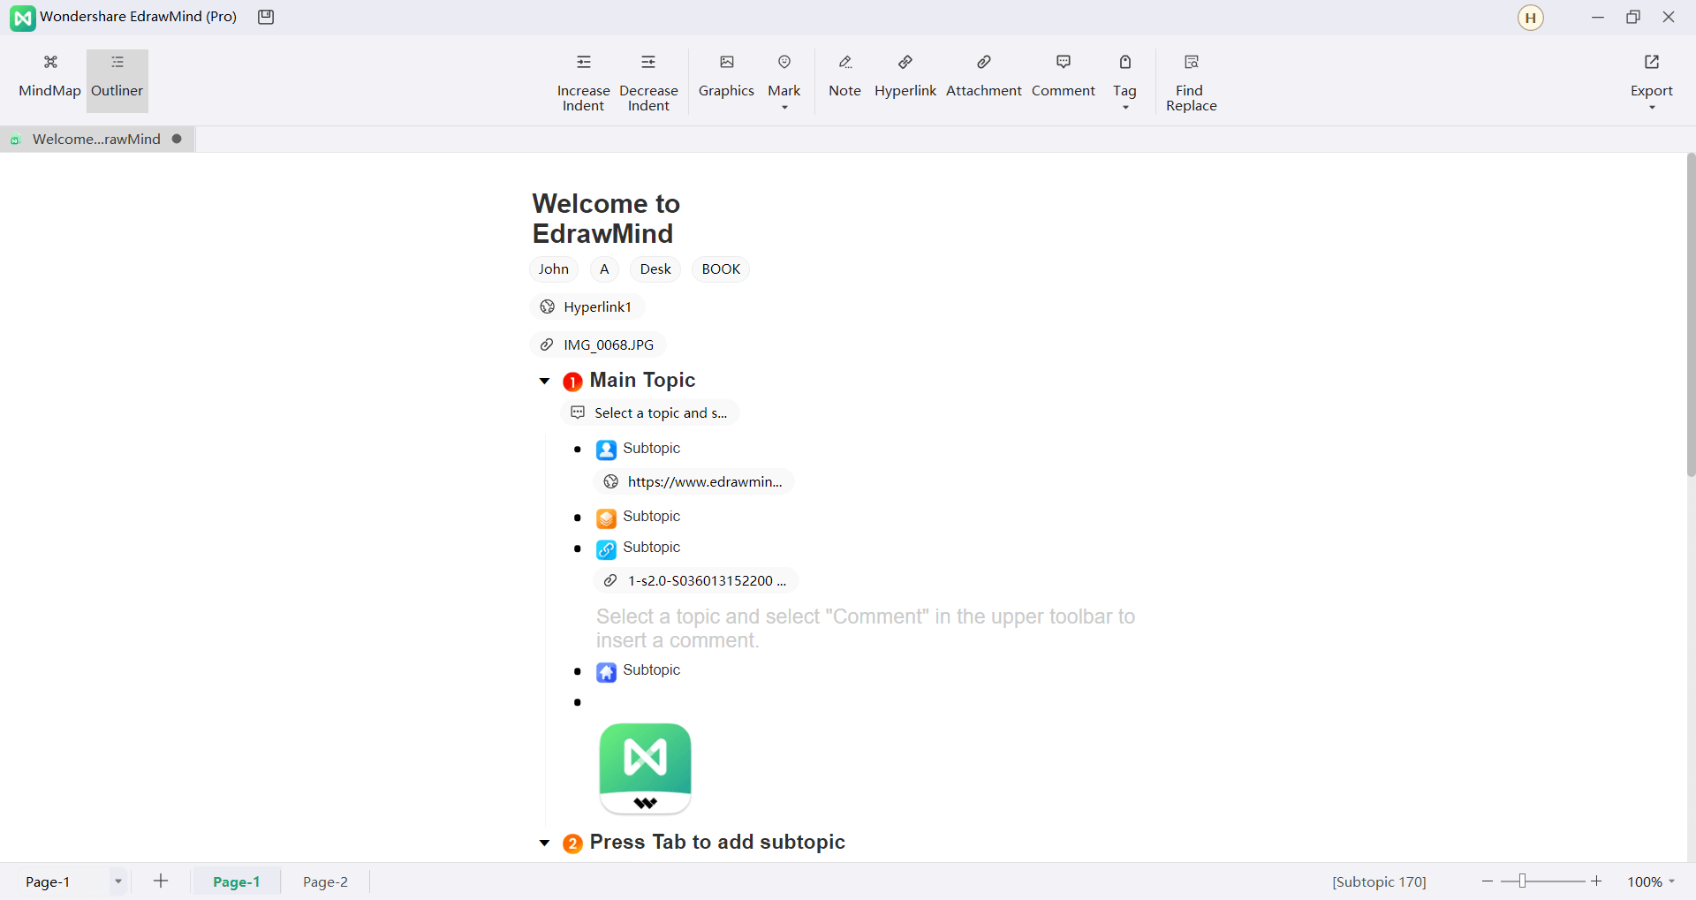Click the Welcome to EdrawMind title

[606, 218]
